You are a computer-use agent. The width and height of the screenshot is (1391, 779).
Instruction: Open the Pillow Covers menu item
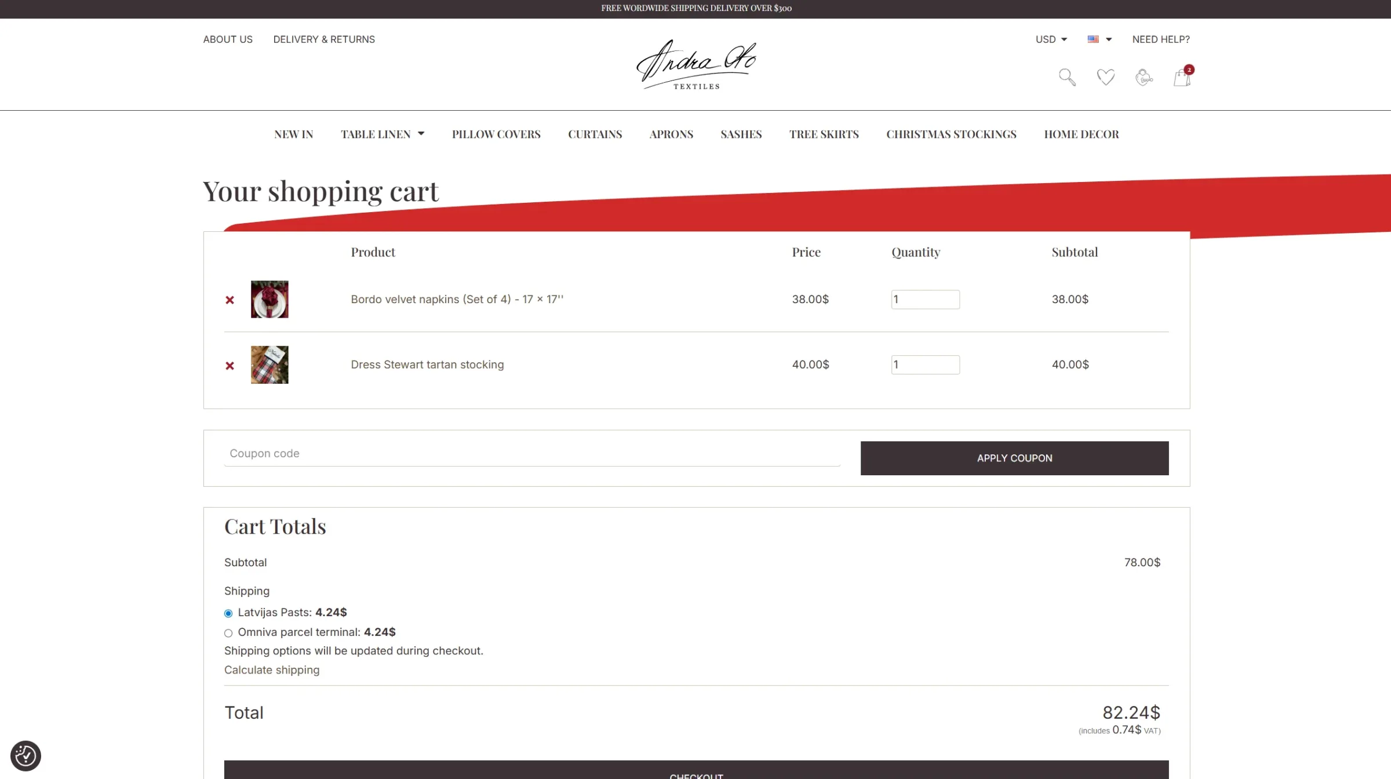496,134
